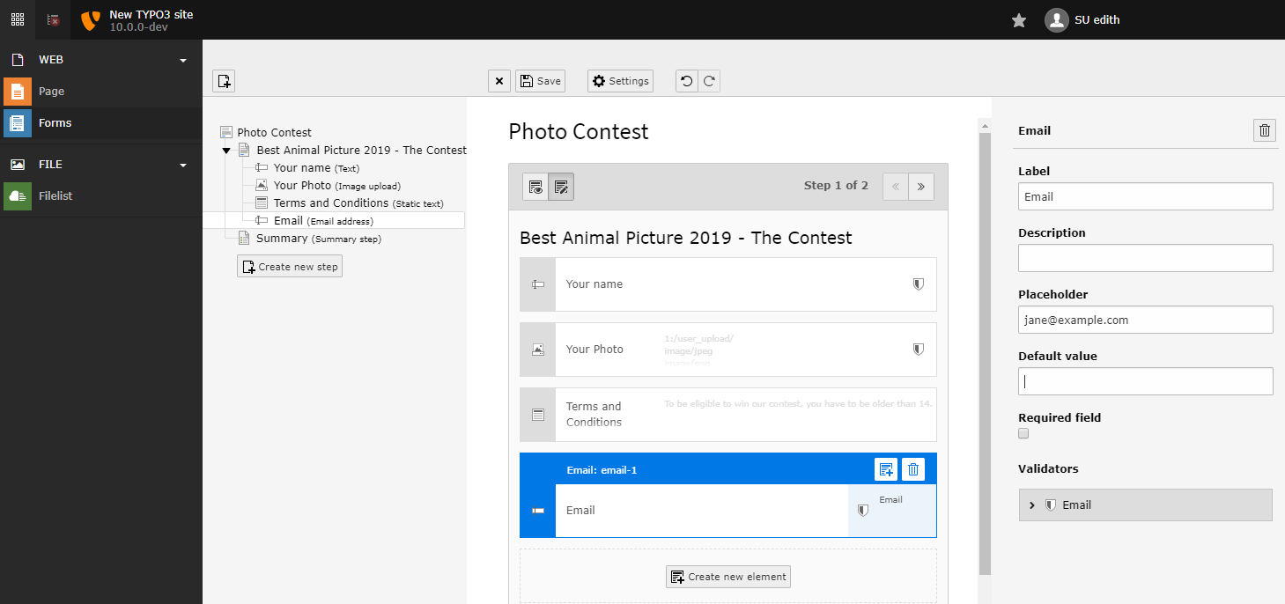Open the SU edith user menu
Image resolution: width=1285 pixels, height=604 pixels.
click(x=1082, y=19)
